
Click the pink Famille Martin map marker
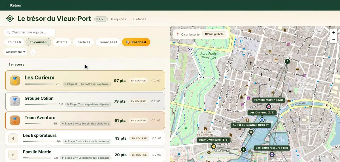click(269, 107)
